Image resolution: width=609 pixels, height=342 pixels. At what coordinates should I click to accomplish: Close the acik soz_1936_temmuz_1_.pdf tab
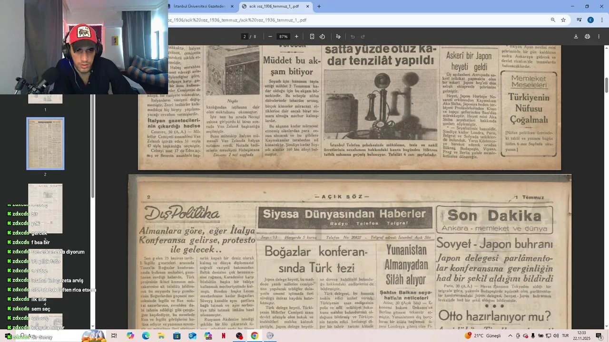point(308,6)
